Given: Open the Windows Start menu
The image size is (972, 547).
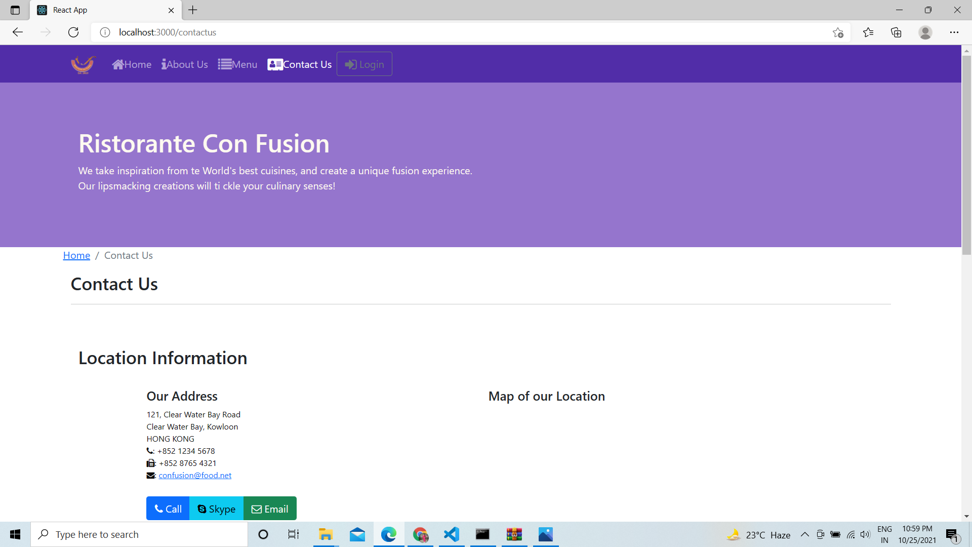Looking at the screenshot, I should click(x=15, y=534).
